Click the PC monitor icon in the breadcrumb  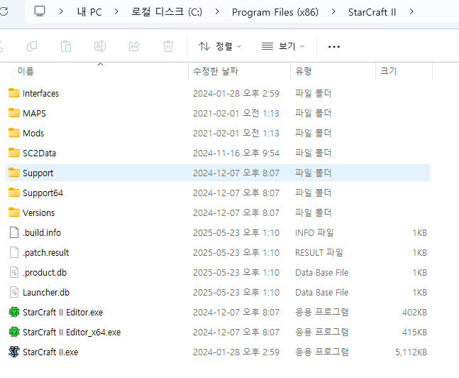40,11
